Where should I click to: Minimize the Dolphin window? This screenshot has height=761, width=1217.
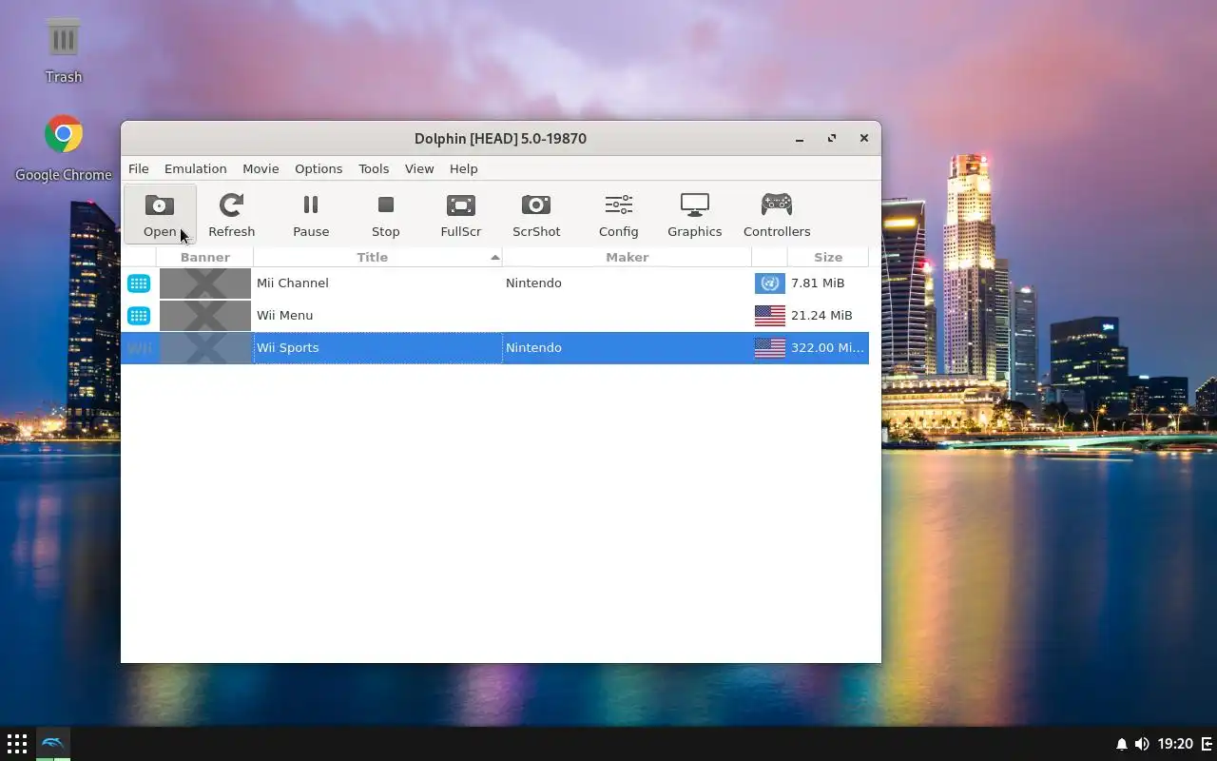[x=800, y=139]
